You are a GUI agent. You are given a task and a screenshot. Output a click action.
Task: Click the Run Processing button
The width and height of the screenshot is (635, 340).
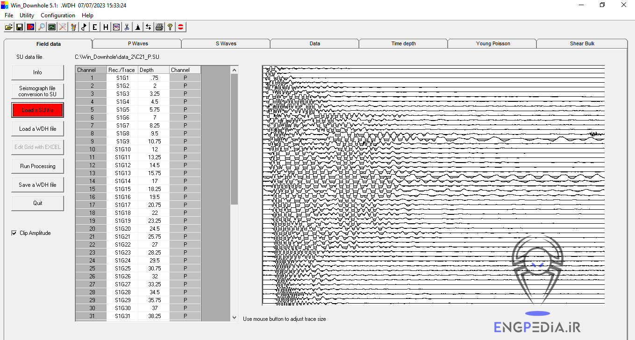37,166
